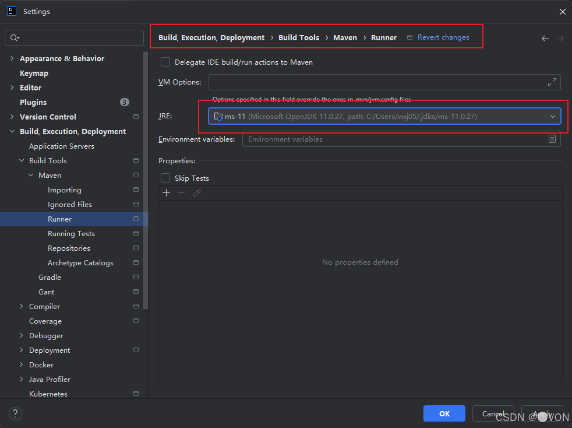
Task: Expand the Docker node
Action: tap(22, 364)
